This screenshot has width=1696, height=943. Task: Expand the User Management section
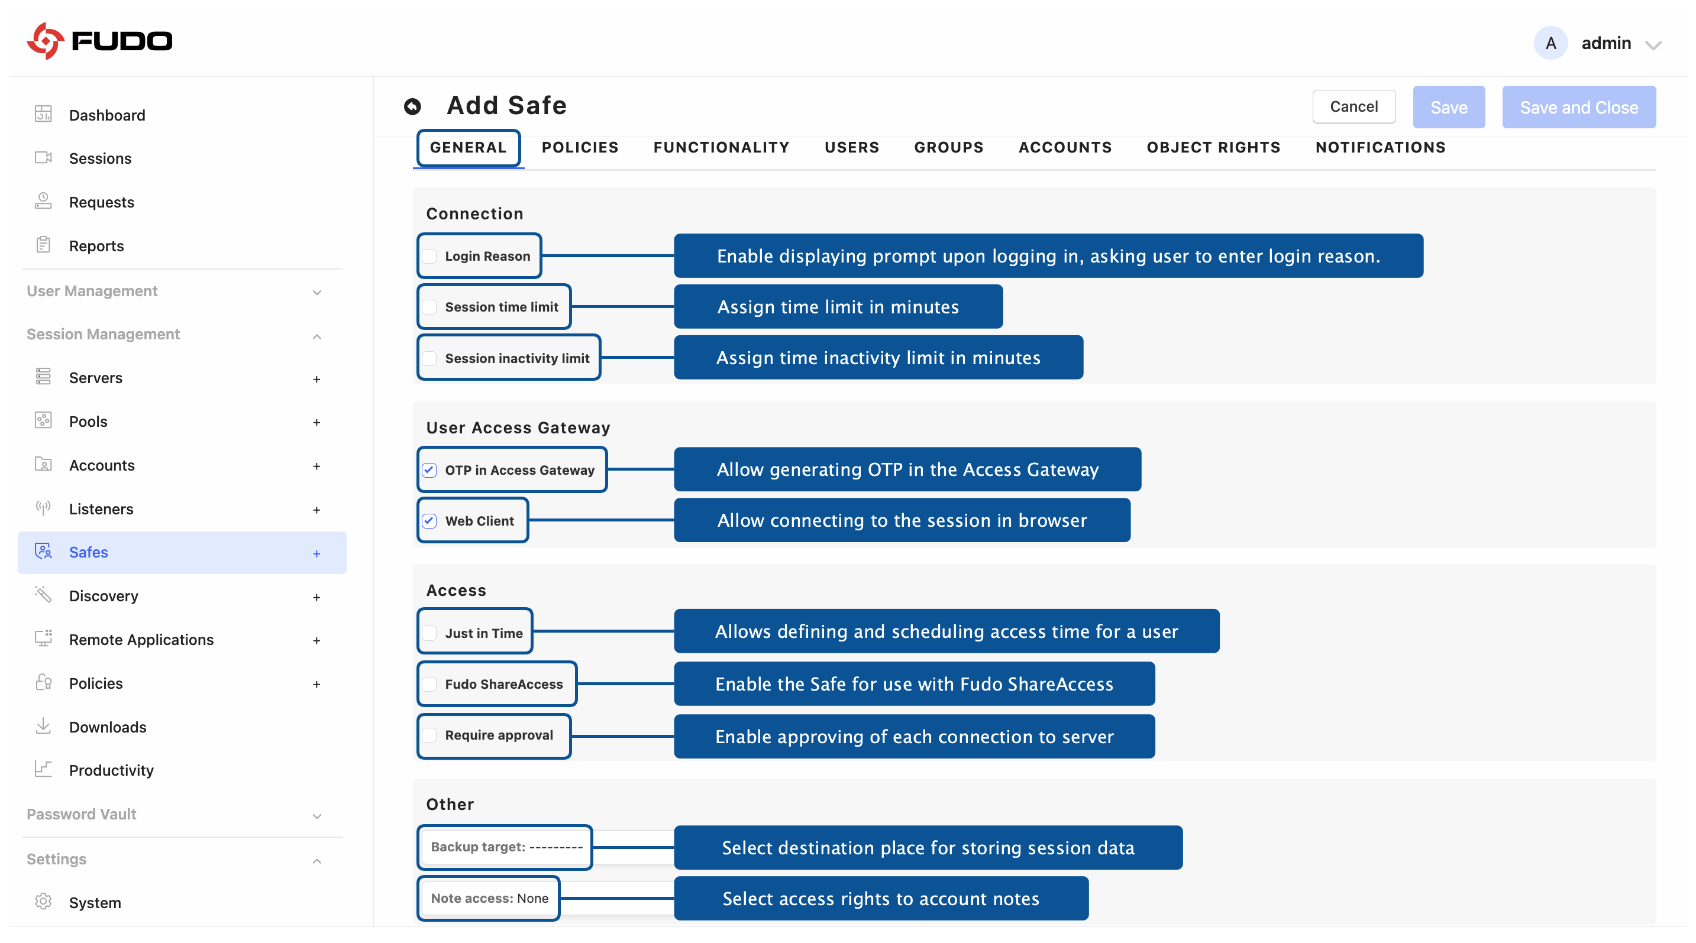(x=316, y=292)
